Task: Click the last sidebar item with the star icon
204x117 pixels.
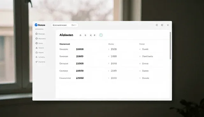Action: tap(40, 62)
